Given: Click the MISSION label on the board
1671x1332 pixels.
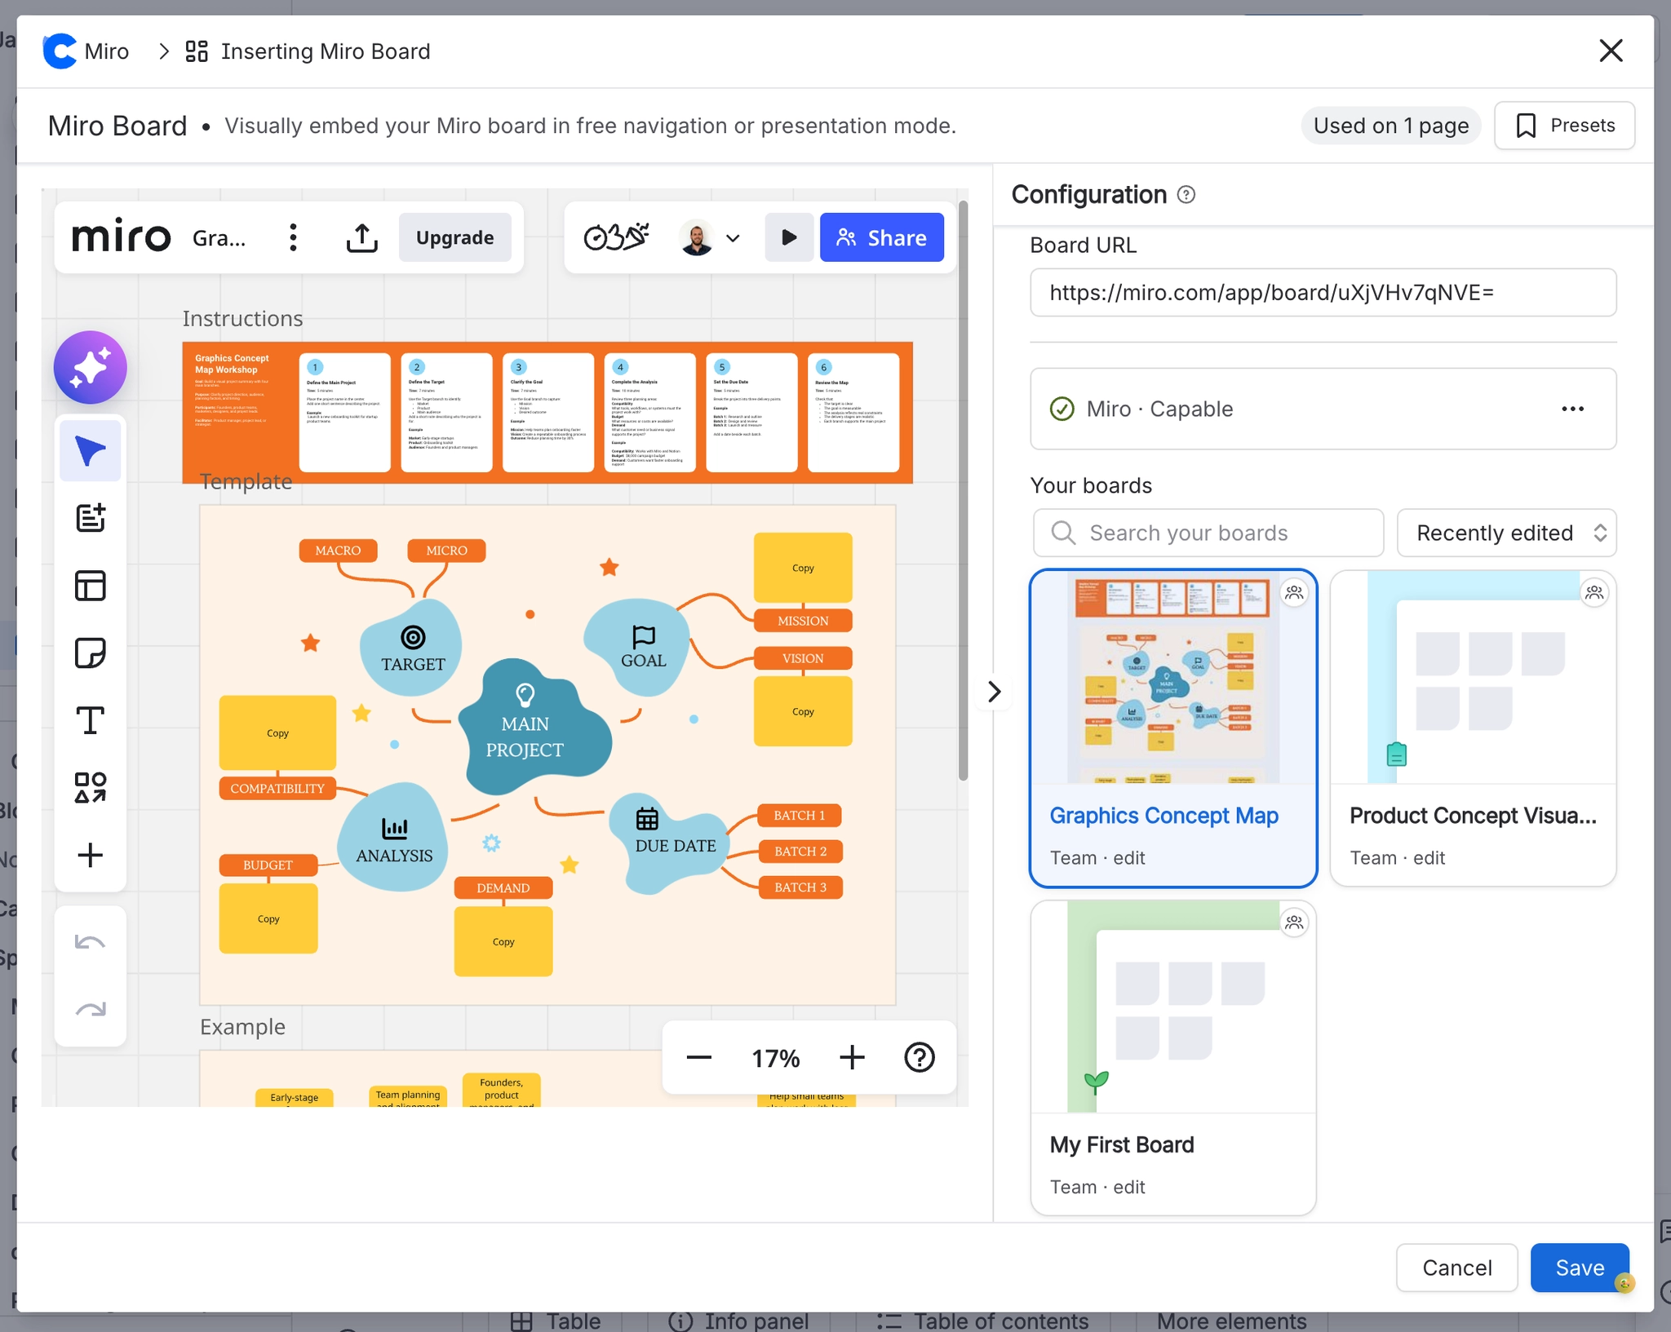Looking at the screenshot, I should pos(803,621).
